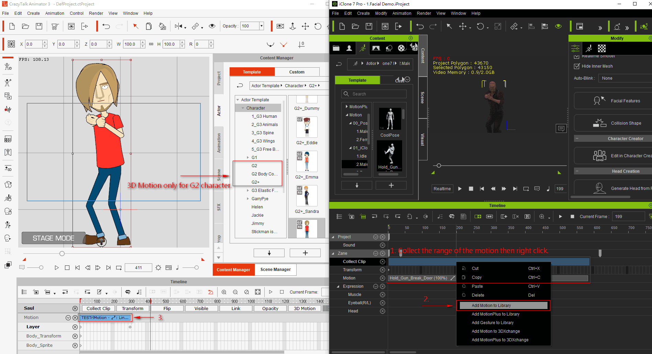Collapse Zane track in iClone timeline

(x=333, y=253)
